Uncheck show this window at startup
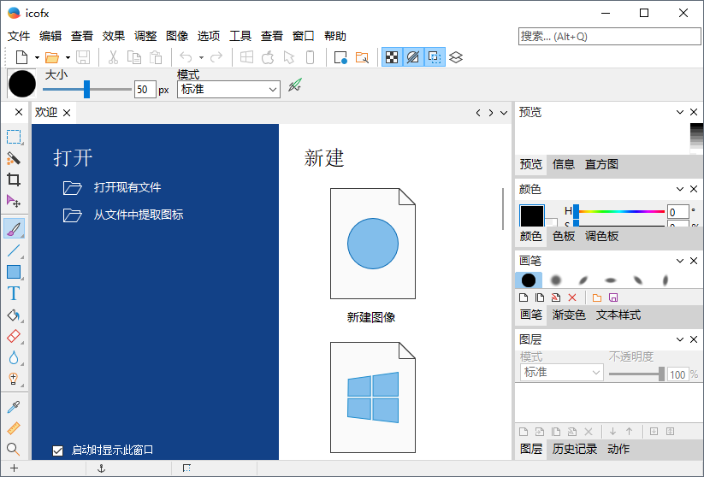This screenshot has height=477, width=704. coord(57,450)
